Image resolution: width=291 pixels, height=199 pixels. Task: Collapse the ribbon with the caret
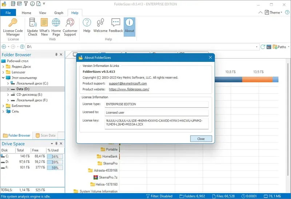[x=260, y=12]
